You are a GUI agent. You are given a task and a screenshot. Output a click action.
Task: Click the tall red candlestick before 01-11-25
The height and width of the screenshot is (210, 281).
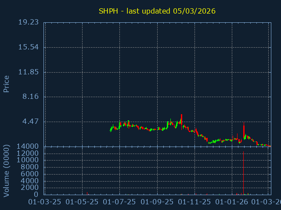click(x=181, y=119)
